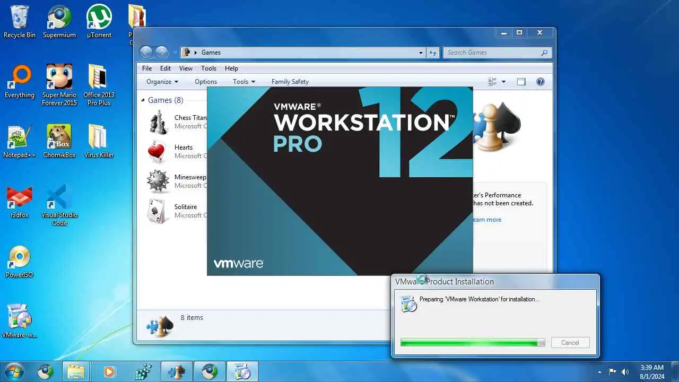Screen dimensions: 679x382
Task: Open Windows Explorer from the taskbar
Action: pos(76,371)
